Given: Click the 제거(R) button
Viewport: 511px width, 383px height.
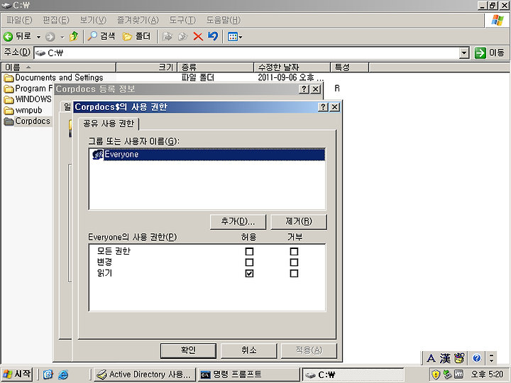Looking at the screenshot, I should [x=299, y=221].
